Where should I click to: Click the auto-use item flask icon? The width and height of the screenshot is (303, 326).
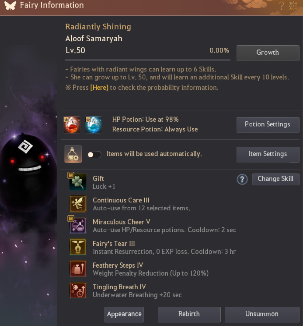coord(73,154)
